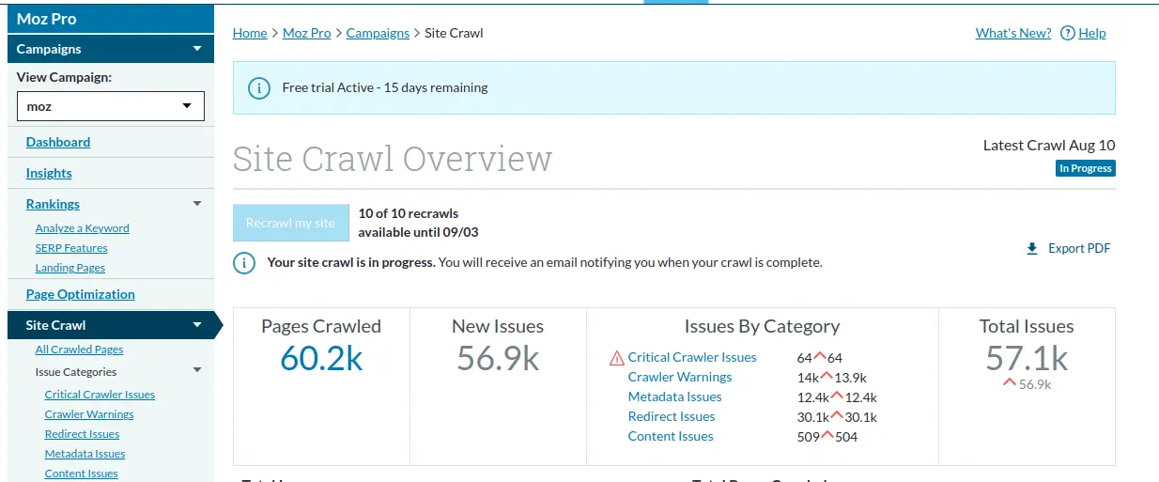Click the info icon in free trial banner
Screen dimensions: 1159x482
click(258, 87)
